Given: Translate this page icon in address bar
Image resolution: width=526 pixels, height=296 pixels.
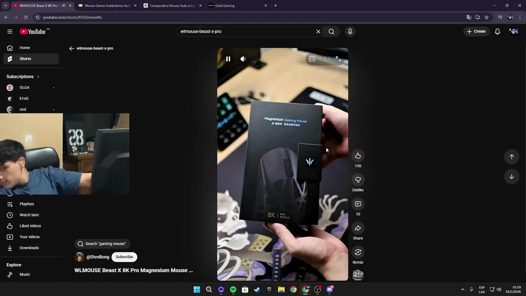Looking at the screenshot, I should pyautogui.click(x=469, y=17).
